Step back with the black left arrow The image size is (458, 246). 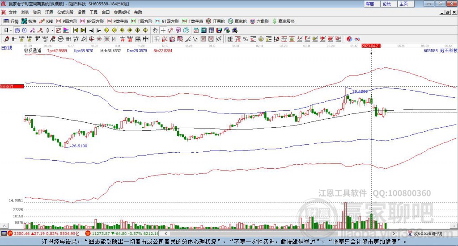pyautogui.click(x=91, y=30)
